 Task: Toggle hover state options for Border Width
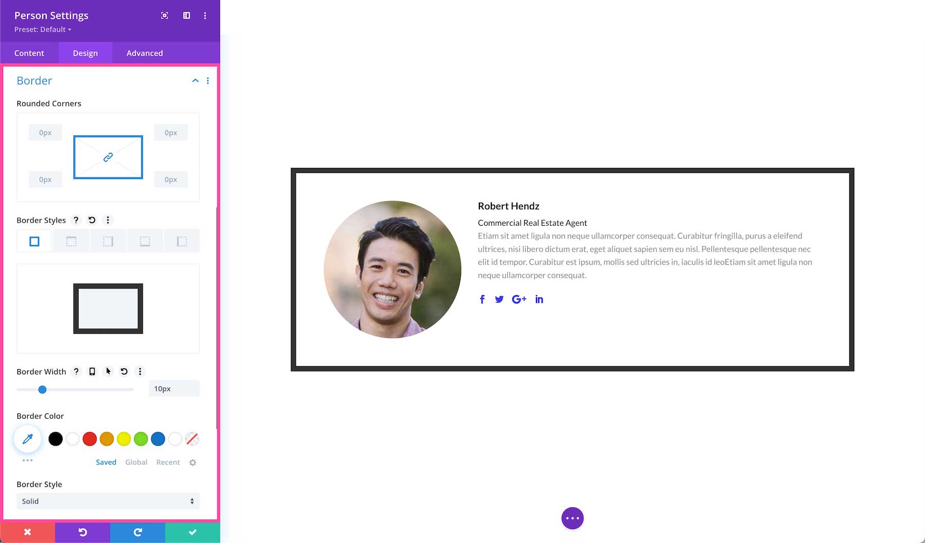pyautogui.click(x=108, y=371)
